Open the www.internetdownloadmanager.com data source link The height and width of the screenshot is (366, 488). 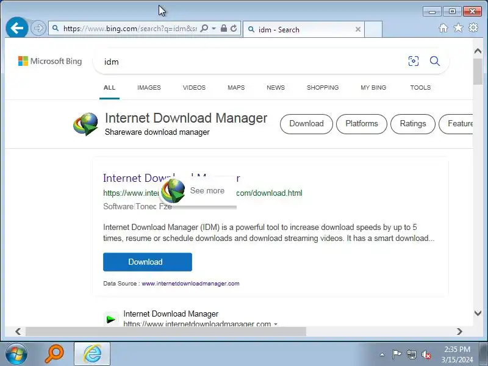pos(190,284)
